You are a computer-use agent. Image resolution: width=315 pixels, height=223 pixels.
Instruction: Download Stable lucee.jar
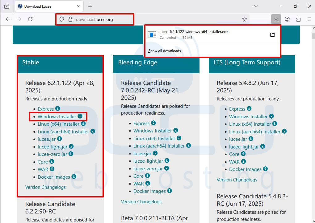pyautogui.click(x=47, y=139)
